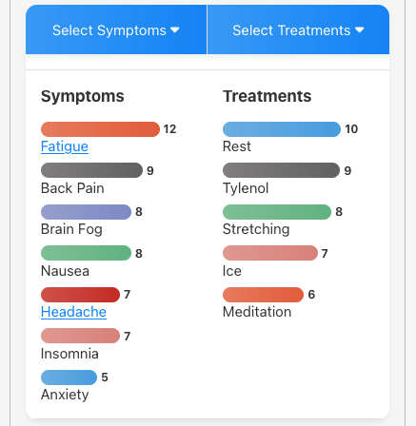Click the blue Anxiety bar
The image size is (416, 426).
(x=69, y=378)
